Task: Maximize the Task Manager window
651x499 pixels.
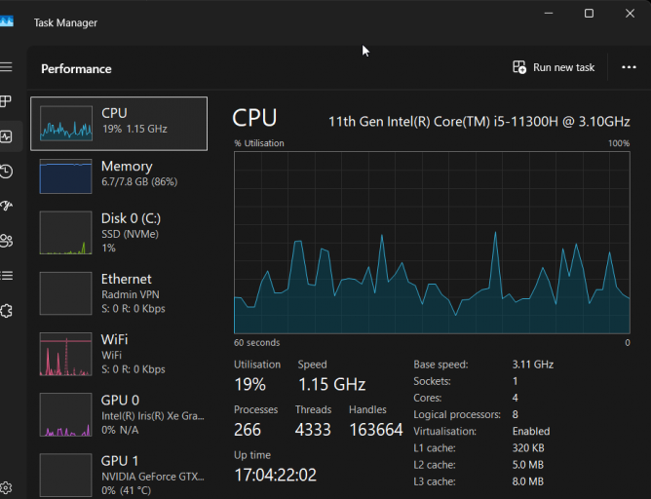Action: point(589,14)
